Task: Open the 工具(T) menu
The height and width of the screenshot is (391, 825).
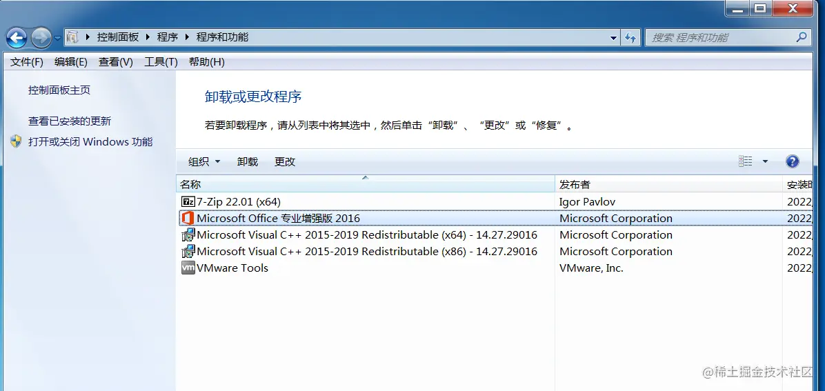Action: [161, 62]
